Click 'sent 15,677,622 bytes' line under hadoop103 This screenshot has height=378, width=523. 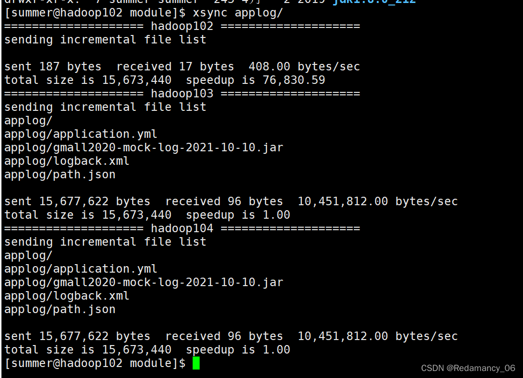click(231, 202)
